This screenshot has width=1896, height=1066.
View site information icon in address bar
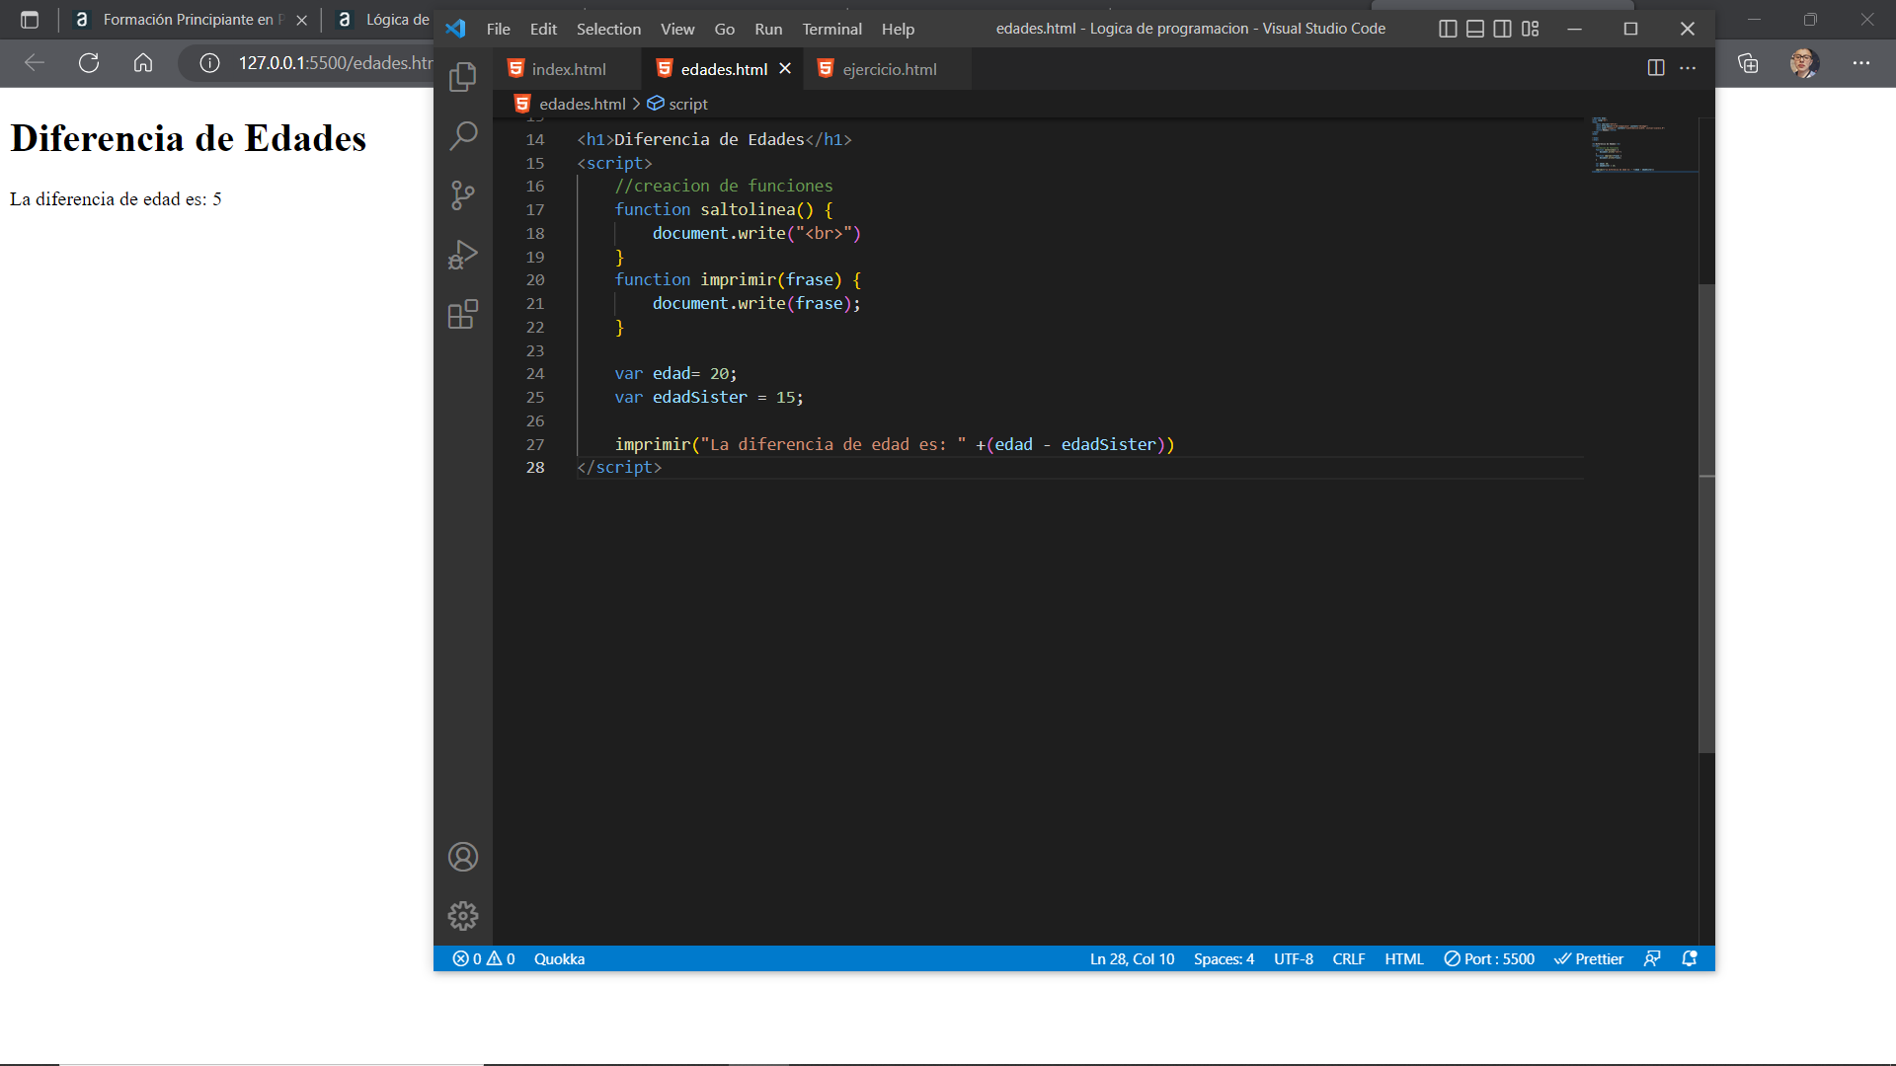pyautogui.click(x=209, y=63)
